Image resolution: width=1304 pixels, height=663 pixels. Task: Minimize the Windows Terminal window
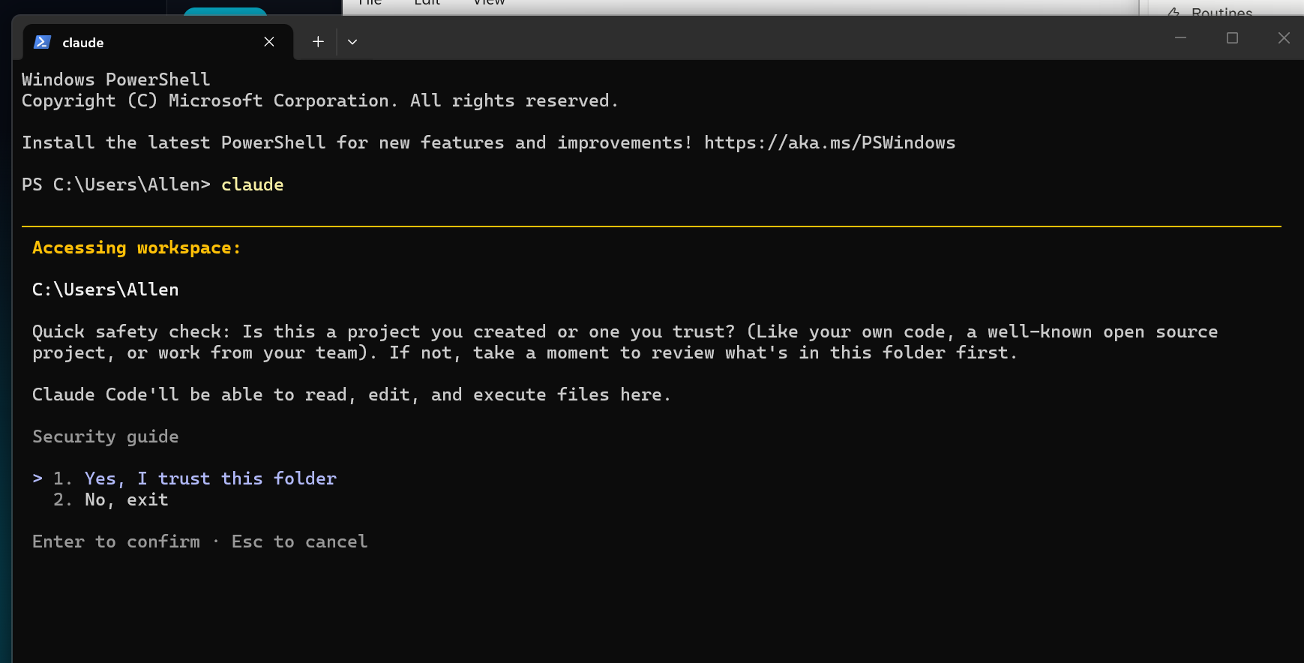click(1180, 37)
